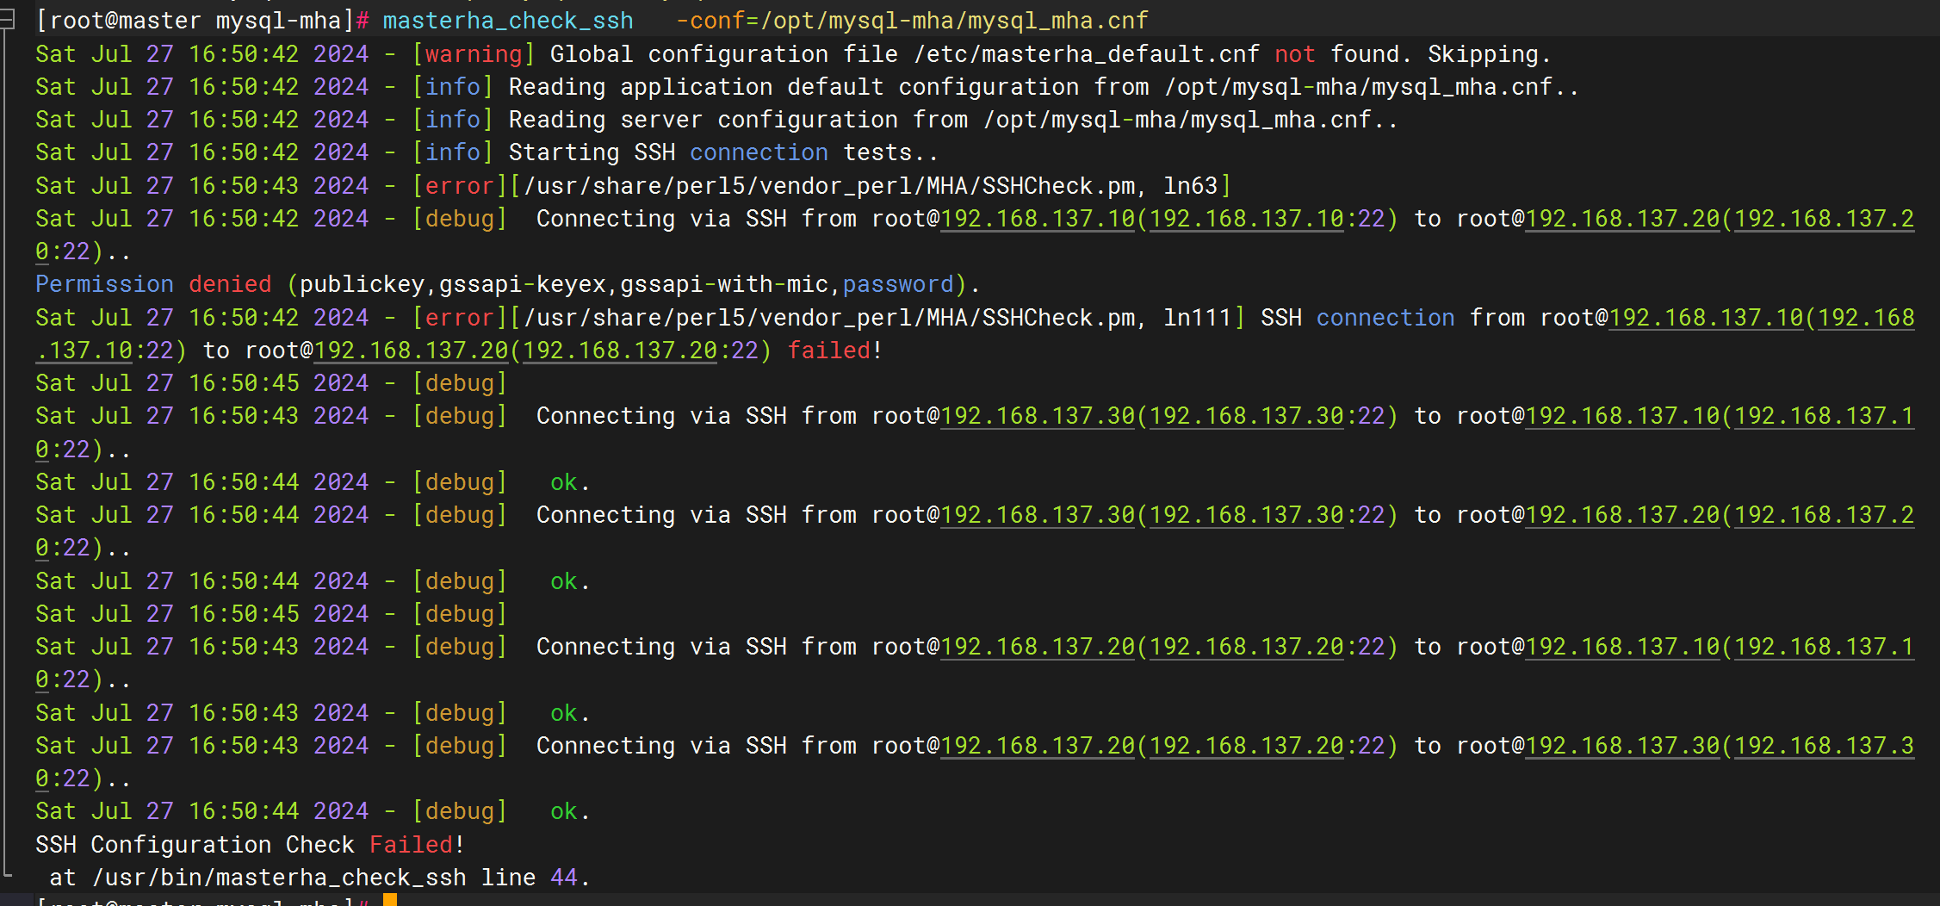Open root@192.168.137.20 source link connecting to 192.168.137.10
This screenshot has height=906, width=1940.
point(1038,647)
